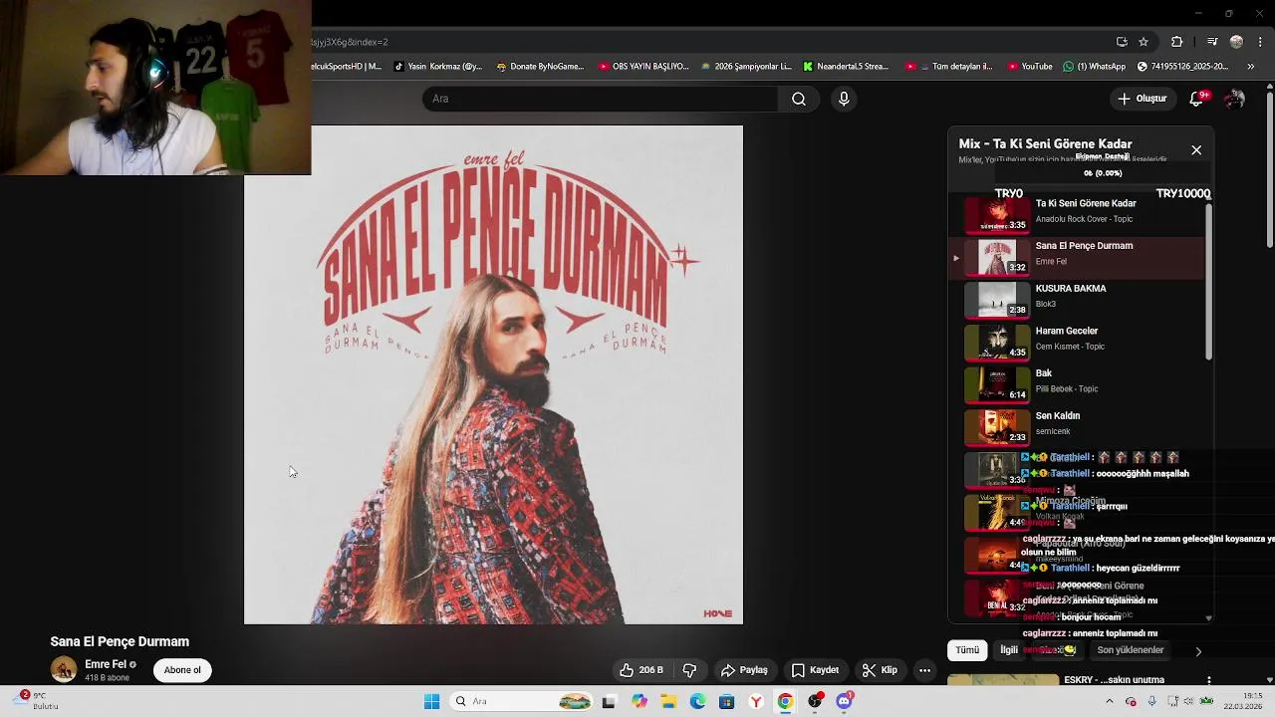Open File Explorer from taskbar
The height and width of the screenshot is (717, 1275).
point(668,702)
